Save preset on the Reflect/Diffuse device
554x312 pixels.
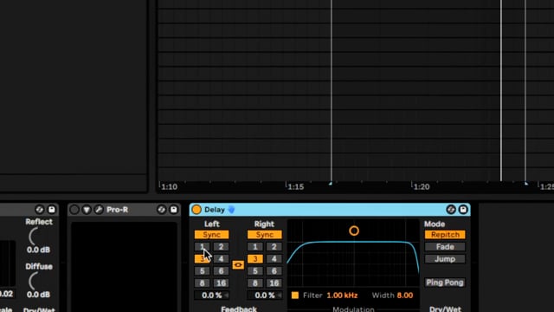pyautogui.click(x=52, y=210)
